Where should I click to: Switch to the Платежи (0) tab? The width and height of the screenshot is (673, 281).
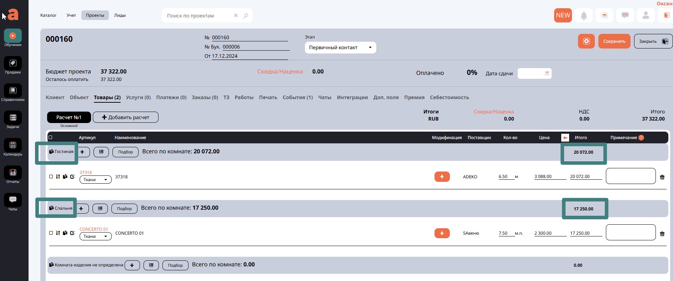tap(171, 97)
